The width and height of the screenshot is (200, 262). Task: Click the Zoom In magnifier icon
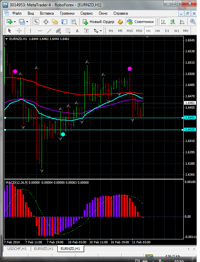coord(193,22)
